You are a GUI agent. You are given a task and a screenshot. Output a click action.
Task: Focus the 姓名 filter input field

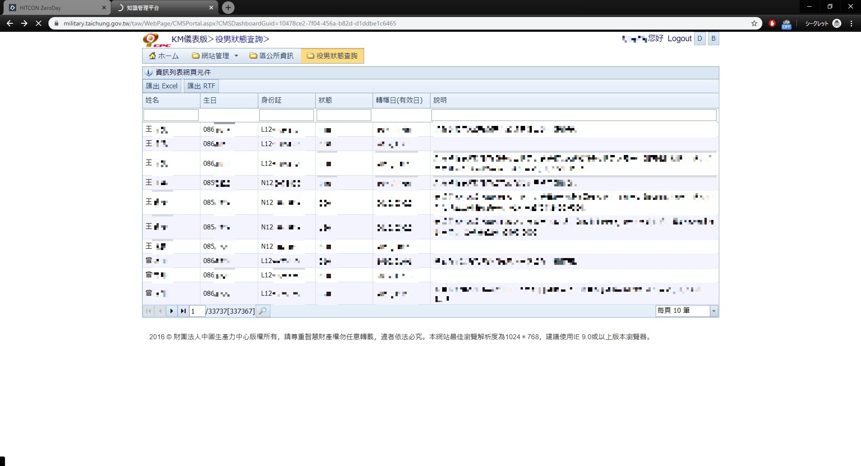[171, 115]
